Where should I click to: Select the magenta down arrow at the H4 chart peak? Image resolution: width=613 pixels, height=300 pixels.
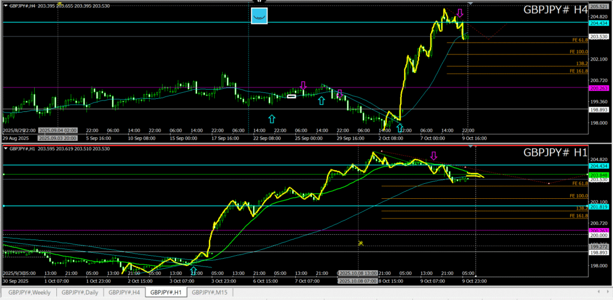460,13
